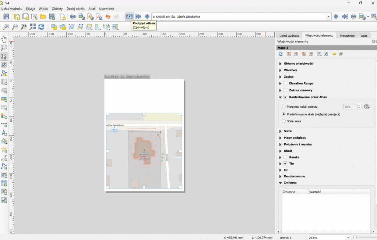Image resolution: width=377 pixels, height=240 pixels.
Task: Choose Margines wokół obiektu radio button
Action: pos(283,107)
